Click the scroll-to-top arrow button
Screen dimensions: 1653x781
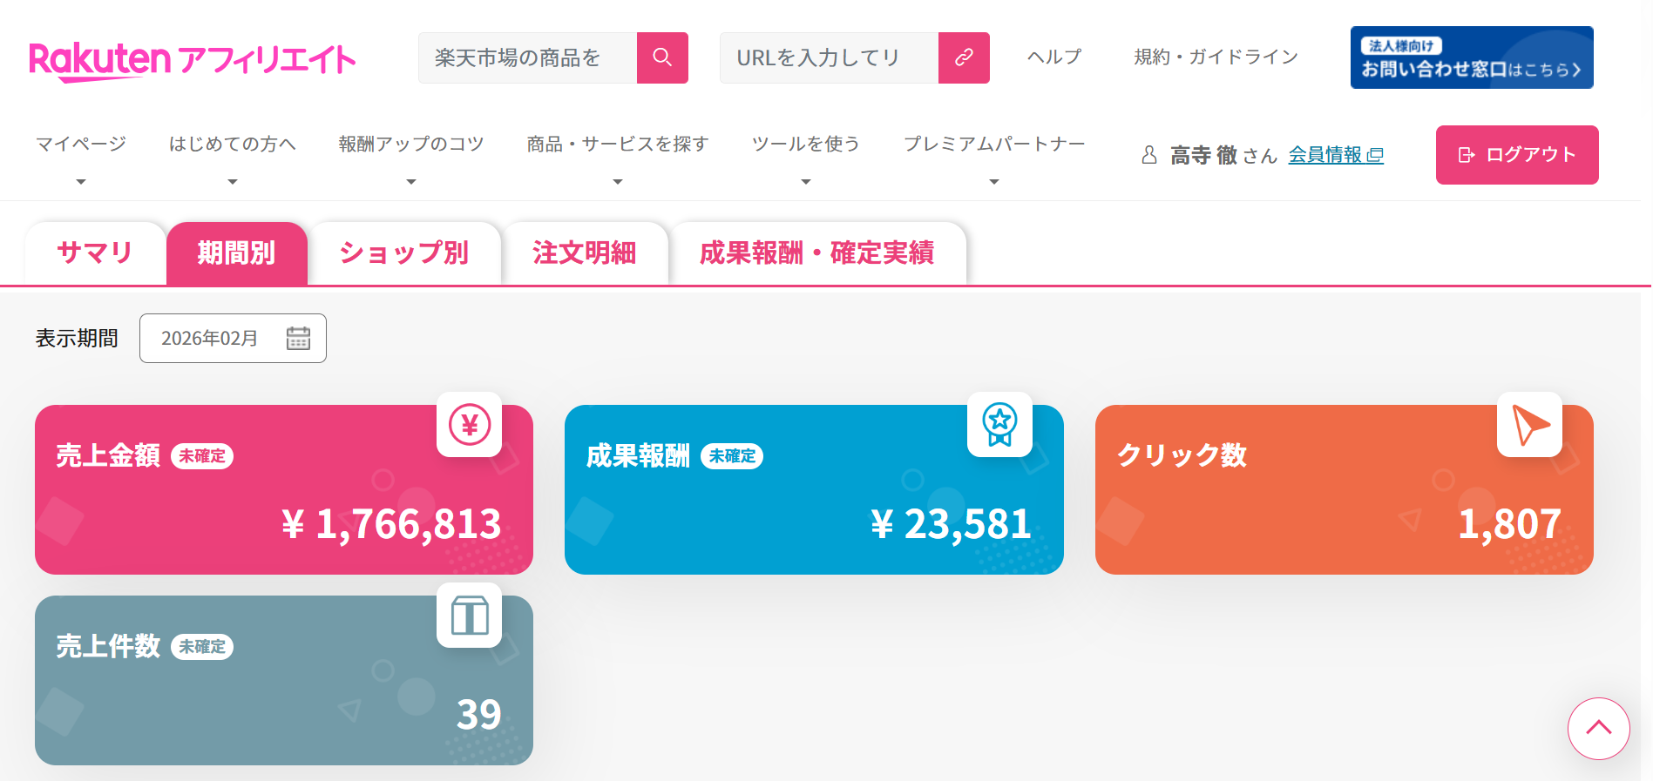[1599, 730]
